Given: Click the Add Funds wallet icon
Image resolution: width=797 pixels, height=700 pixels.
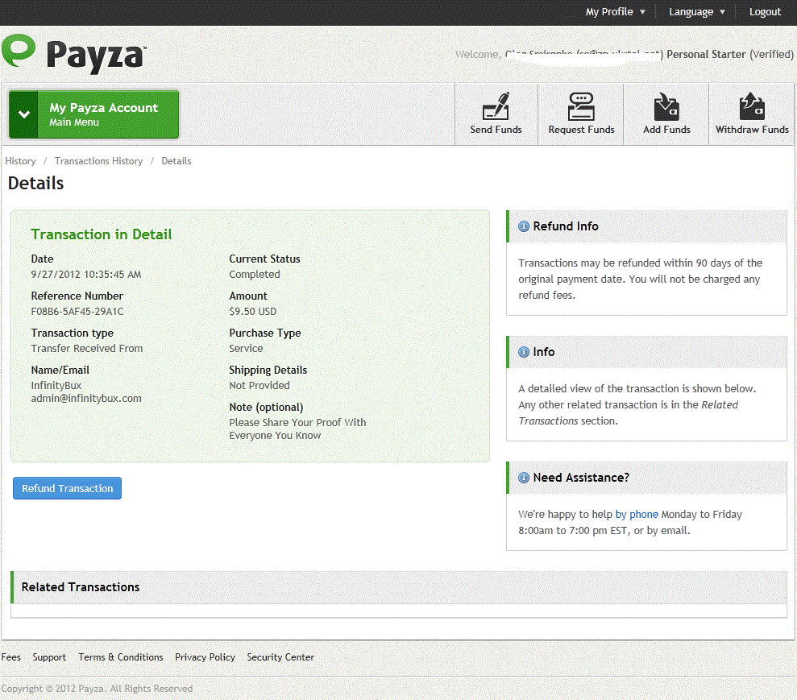Looking at the screenshot, I should click(666, 106).
